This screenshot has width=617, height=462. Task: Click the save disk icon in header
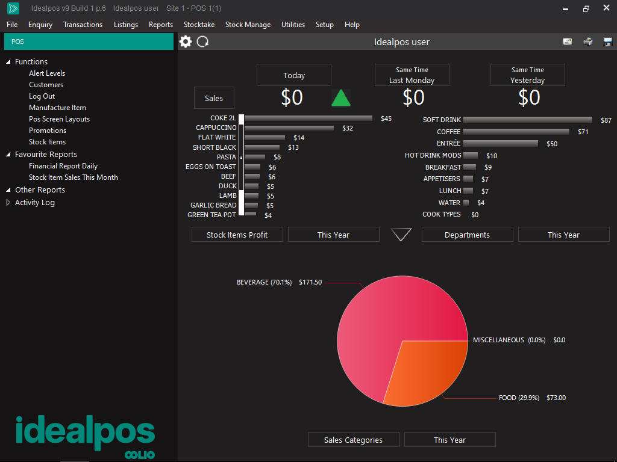(607, 42)
